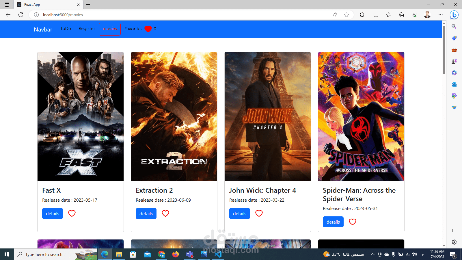Go to the ToDo nav link

point(66,29)
